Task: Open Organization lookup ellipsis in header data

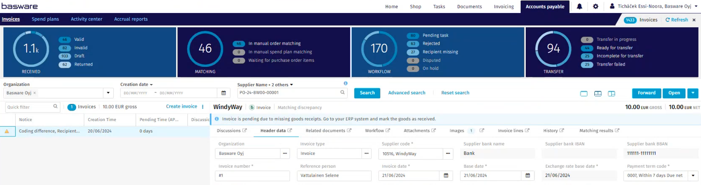Action: [285, 153]
